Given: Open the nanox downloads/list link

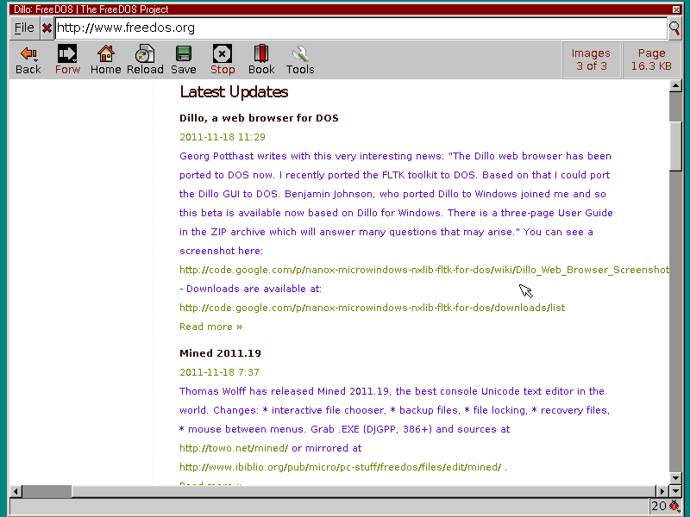Looking at the screenshot, I should click(x=373, y=308).
